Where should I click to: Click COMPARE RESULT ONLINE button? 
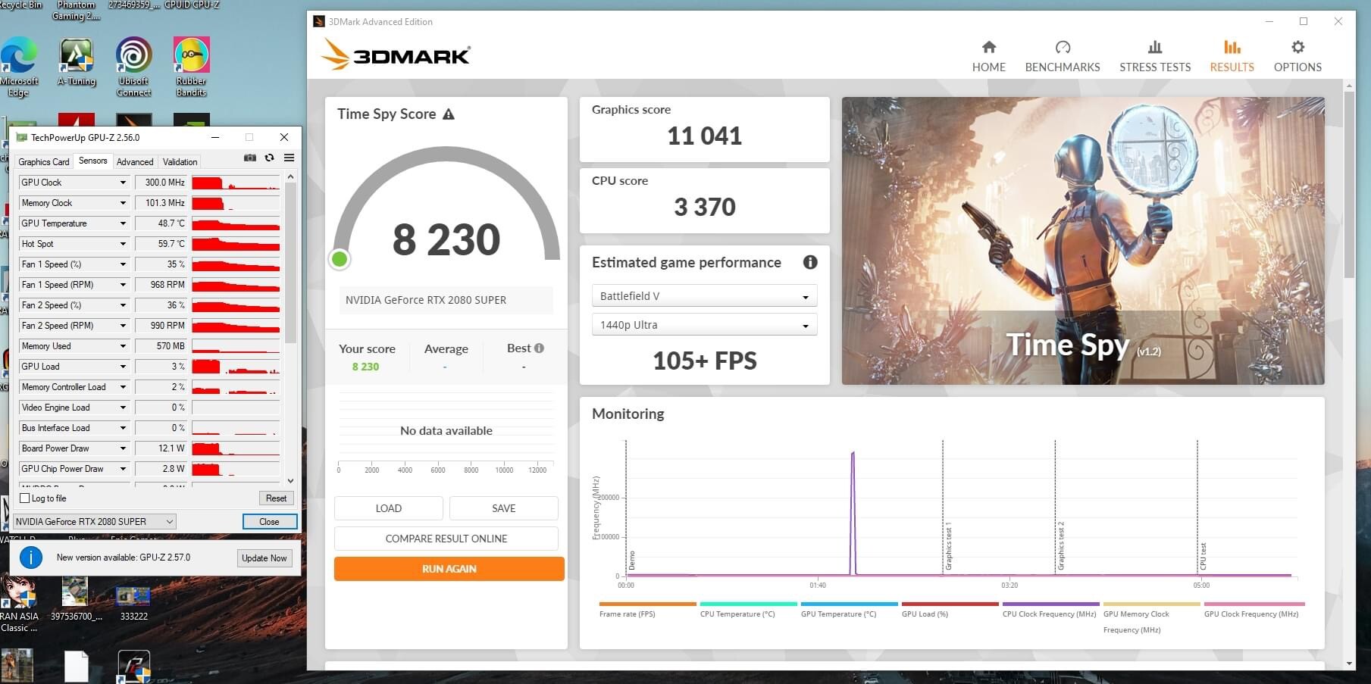click(446, 539)
